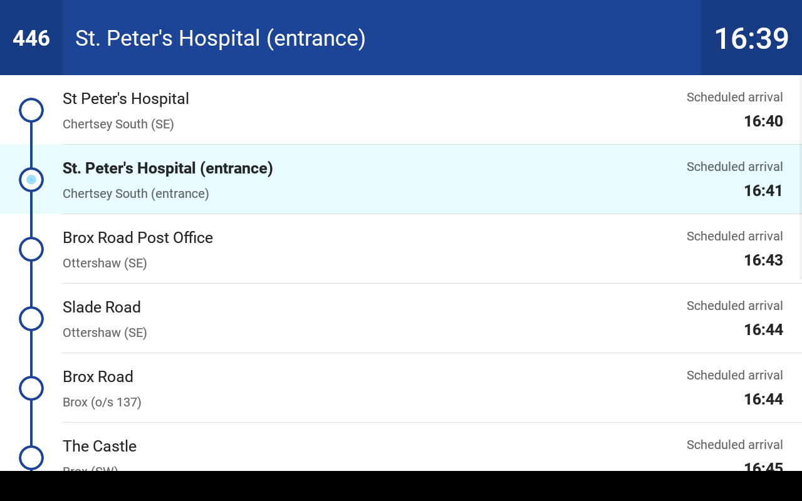This screenshot has height=501, width=802.
Task: Click the highlighted current stop circle marker
Action: coord(31,180)
